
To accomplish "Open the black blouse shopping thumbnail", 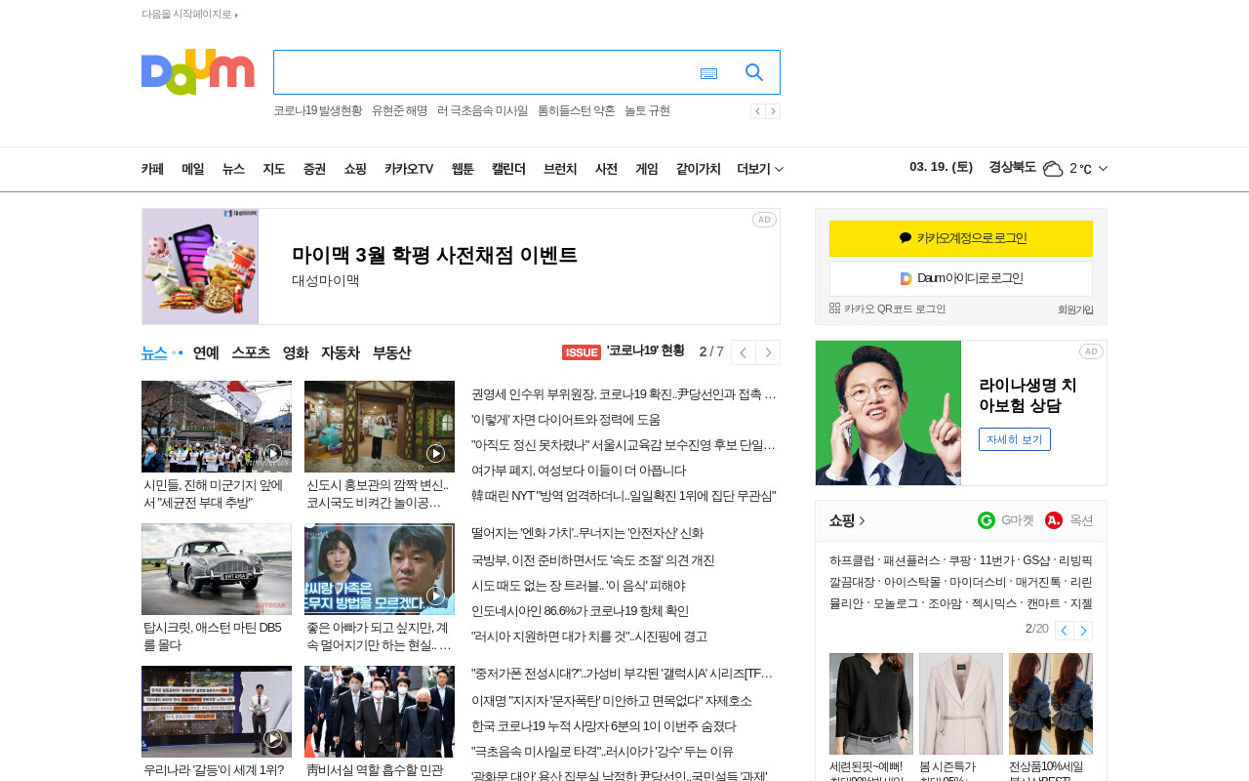I will pyautogui.click(x=871, y=704).
